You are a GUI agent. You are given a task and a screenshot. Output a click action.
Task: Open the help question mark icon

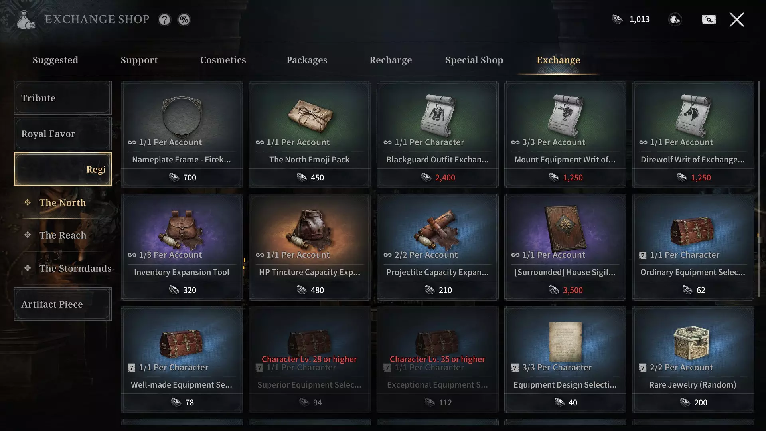tap(164, 20)
